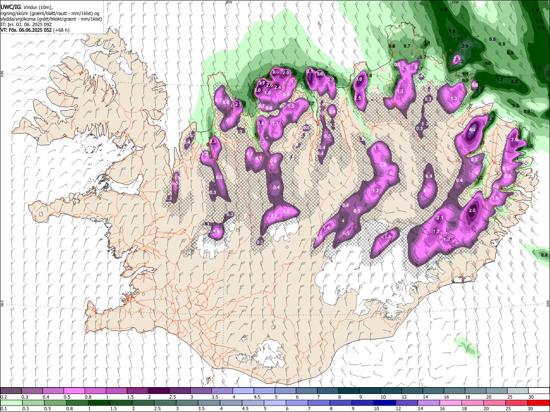
Task: Click the palest green lower swatch between 0.1 and 0.3
Action: point(11,403)
